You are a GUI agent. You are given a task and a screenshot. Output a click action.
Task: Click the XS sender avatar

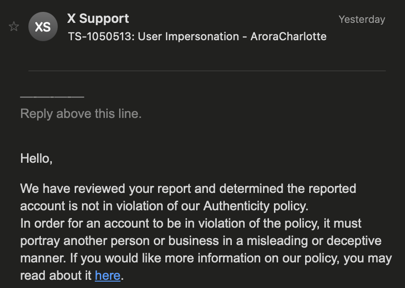pyautogui.click(x=43, y=27)
